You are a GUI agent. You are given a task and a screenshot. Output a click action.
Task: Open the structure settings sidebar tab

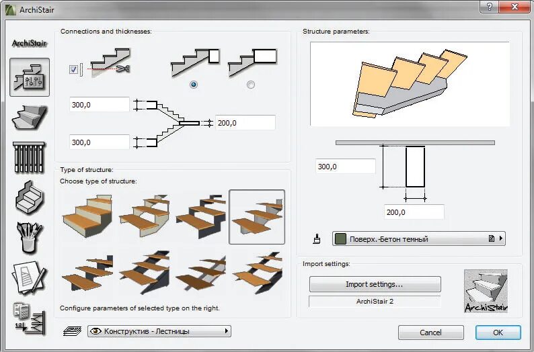pyautogui.click(x=30, y=77)
